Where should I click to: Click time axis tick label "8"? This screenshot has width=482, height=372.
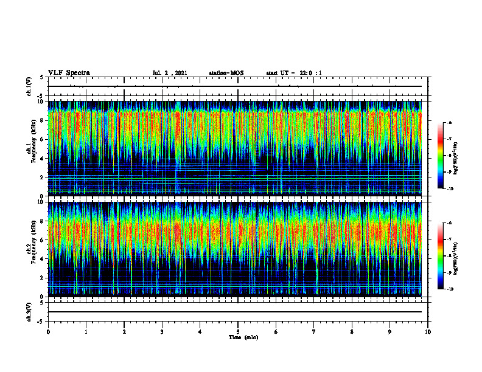[x=352, y=332]
